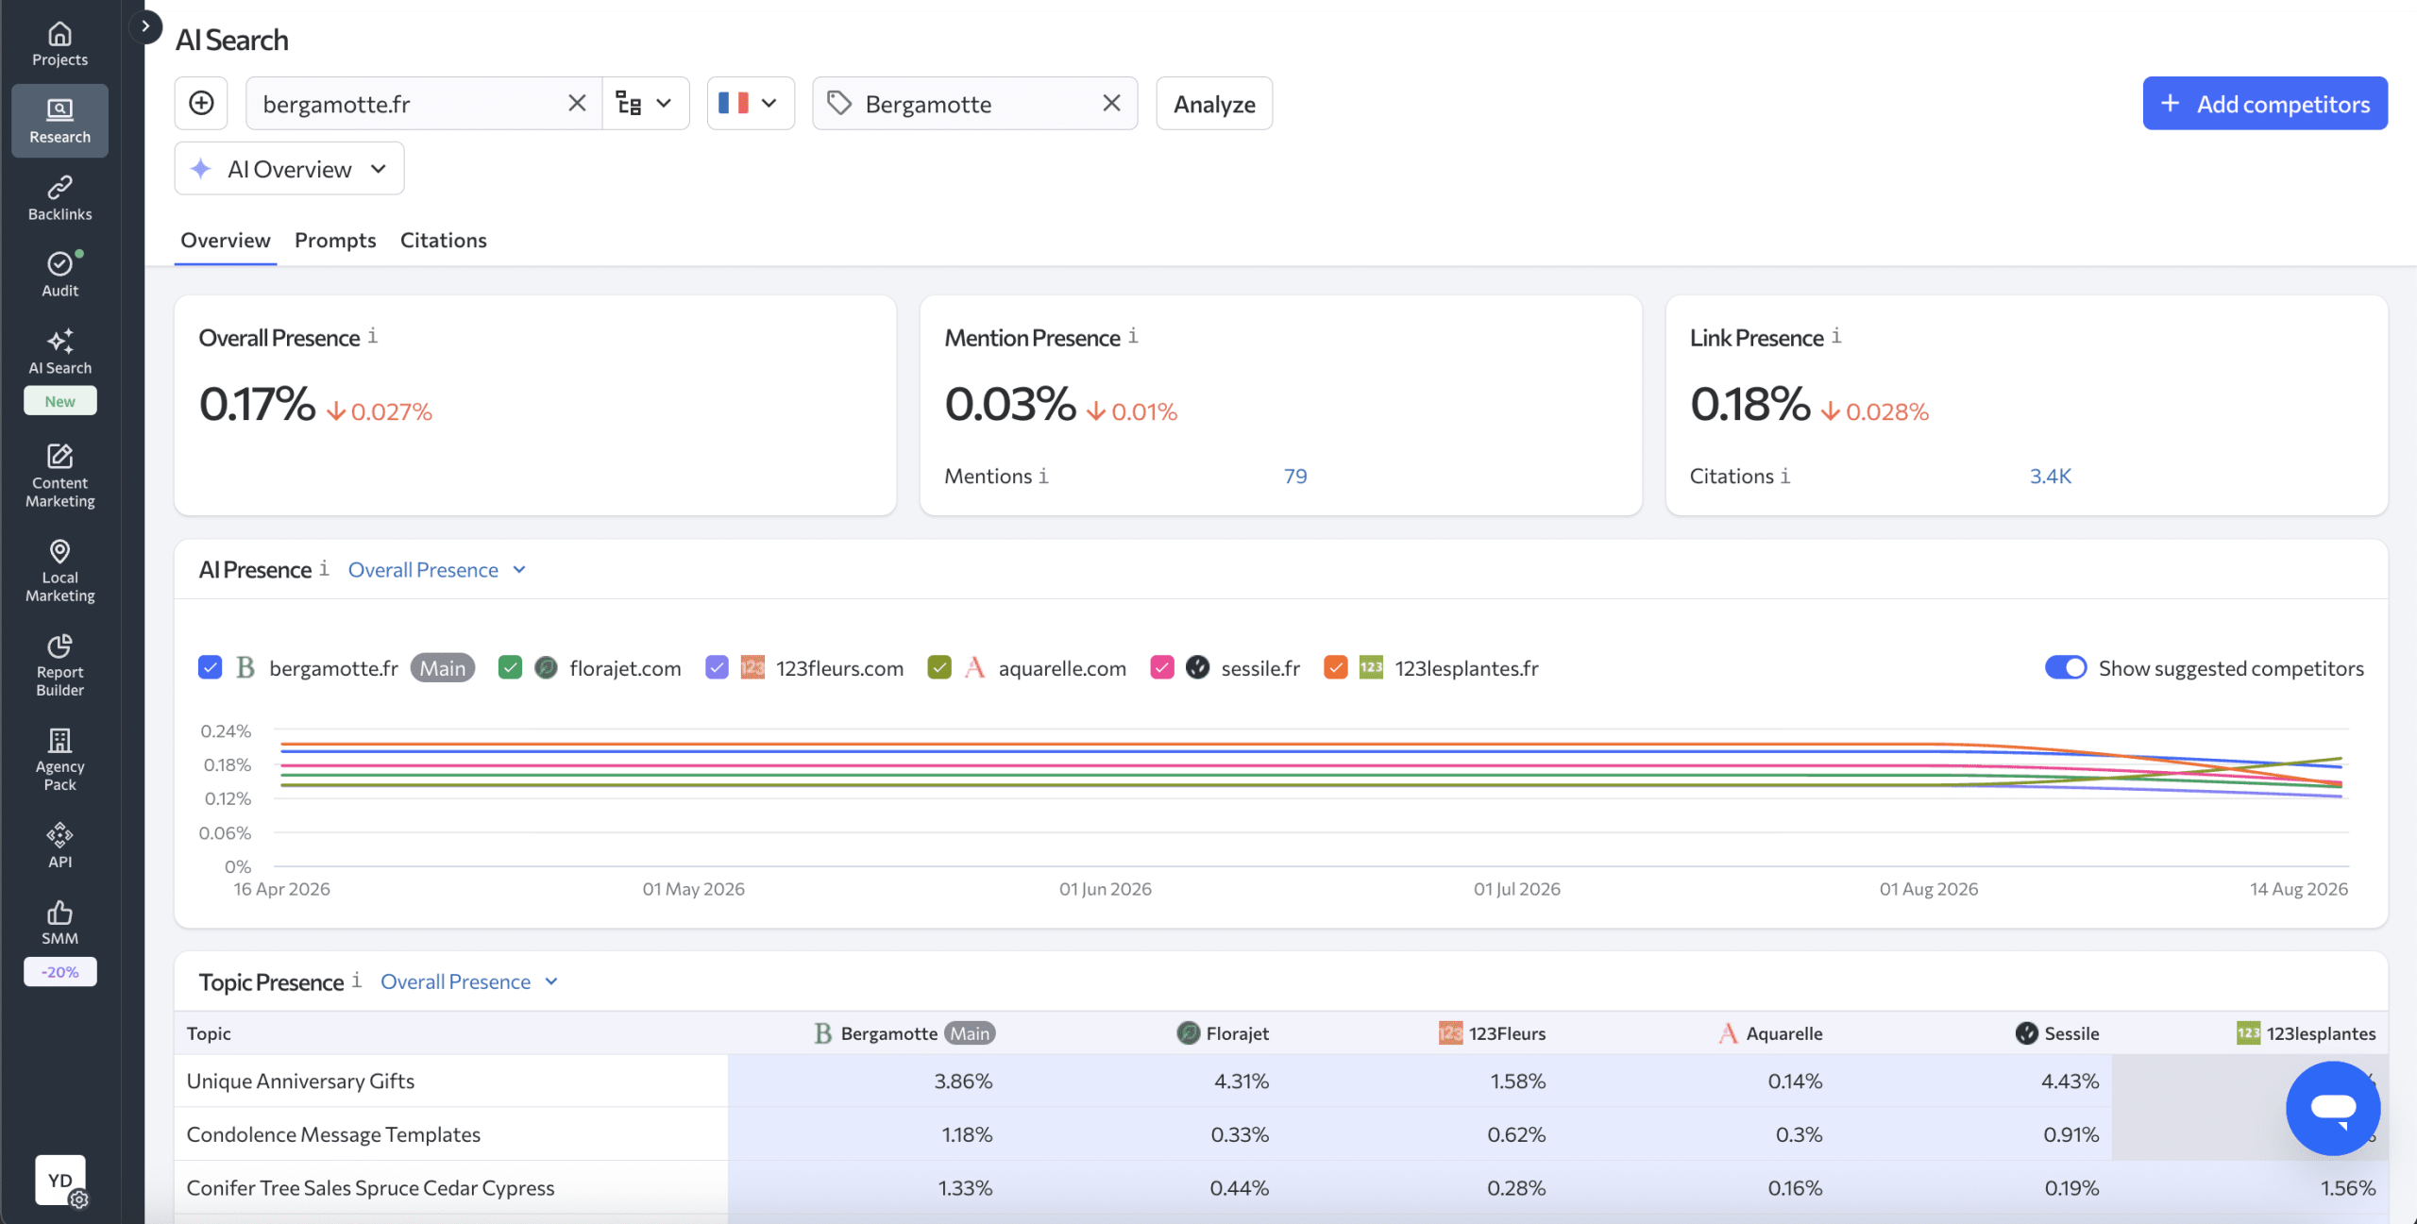
Task: Click 123Fleurs column header
Action: (x=1492, y=1033)
